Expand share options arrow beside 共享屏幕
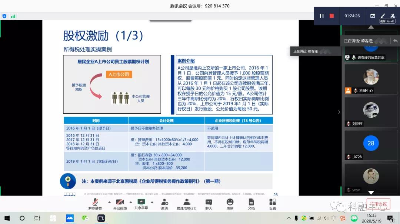Screen dimensions: 400x224 point(152,202)
